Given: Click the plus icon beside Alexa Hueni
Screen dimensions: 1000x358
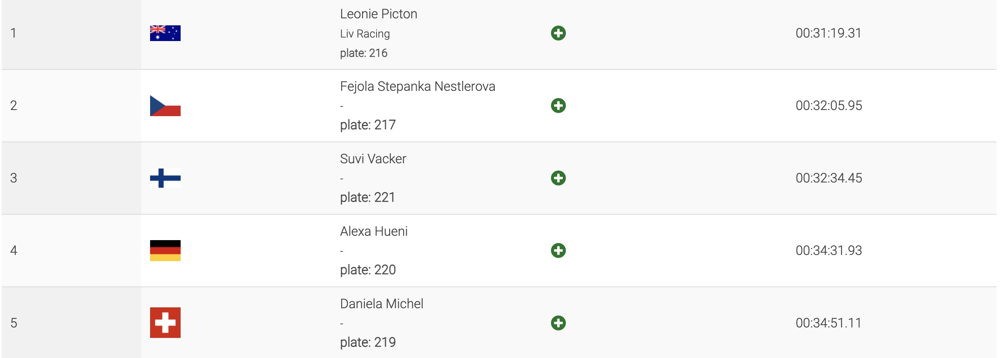Looking at the screenshot, I should point(558,251).
